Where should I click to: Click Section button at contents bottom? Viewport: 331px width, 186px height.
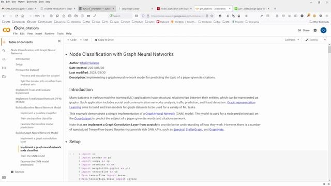pyautogui.click(x=17, y=172)
